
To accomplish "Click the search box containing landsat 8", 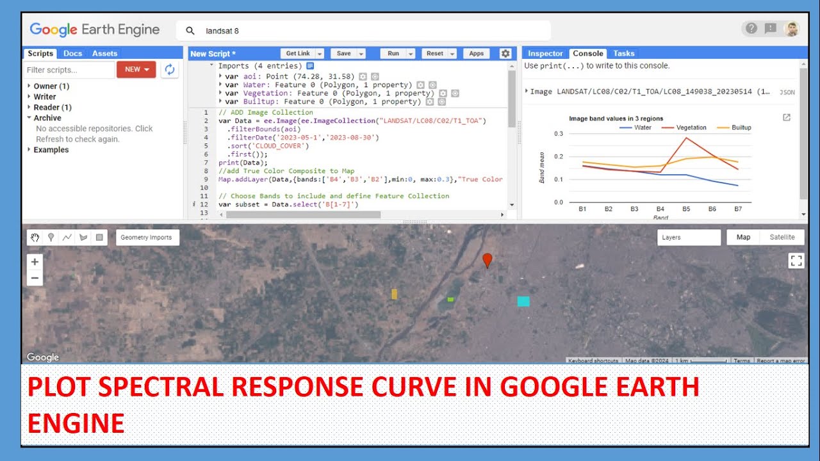I will coord(363,31).
